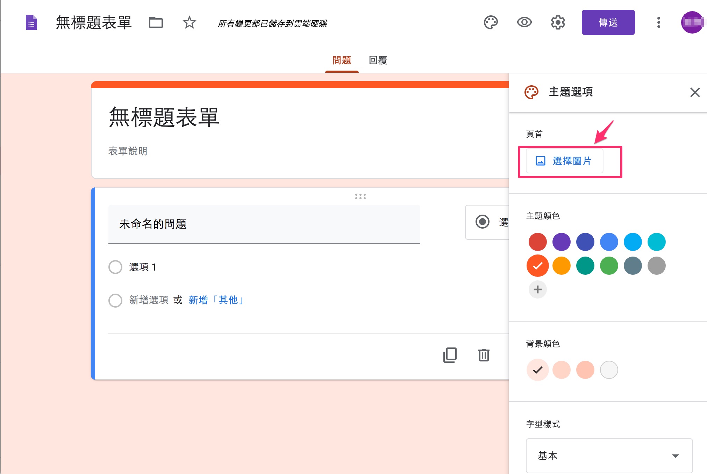Select the checked orange-red theme color
Viewport: 707px width, 474px height.
click(x=537, y=266)
